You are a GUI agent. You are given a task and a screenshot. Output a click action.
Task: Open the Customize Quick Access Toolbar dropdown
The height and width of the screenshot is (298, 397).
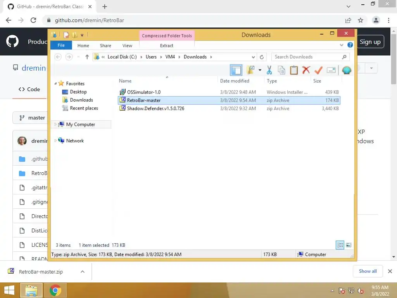click(x=82, y=35)
